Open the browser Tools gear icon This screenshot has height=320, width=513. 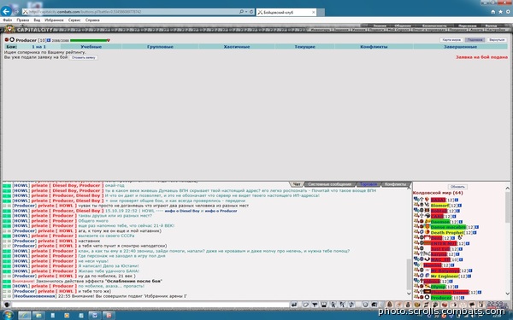tap(508, 12)
